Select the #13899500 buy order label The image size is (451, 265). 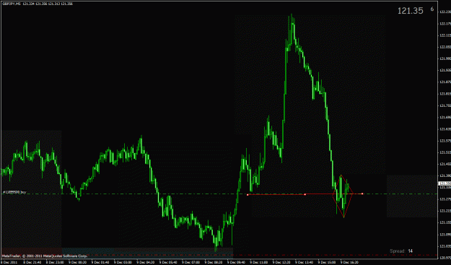tap(14, 192)
